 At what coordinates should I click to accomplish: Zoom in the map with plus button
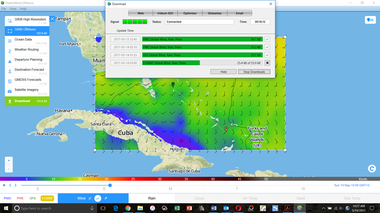[x=9, y=160]
